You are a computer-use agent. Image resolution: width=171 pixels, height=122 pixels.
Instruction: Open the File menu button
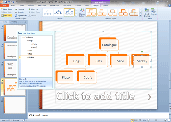pos(4,5)
